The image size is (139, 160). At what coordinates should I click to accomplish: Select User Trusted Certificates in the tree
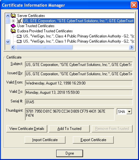[x=36, y=26]
